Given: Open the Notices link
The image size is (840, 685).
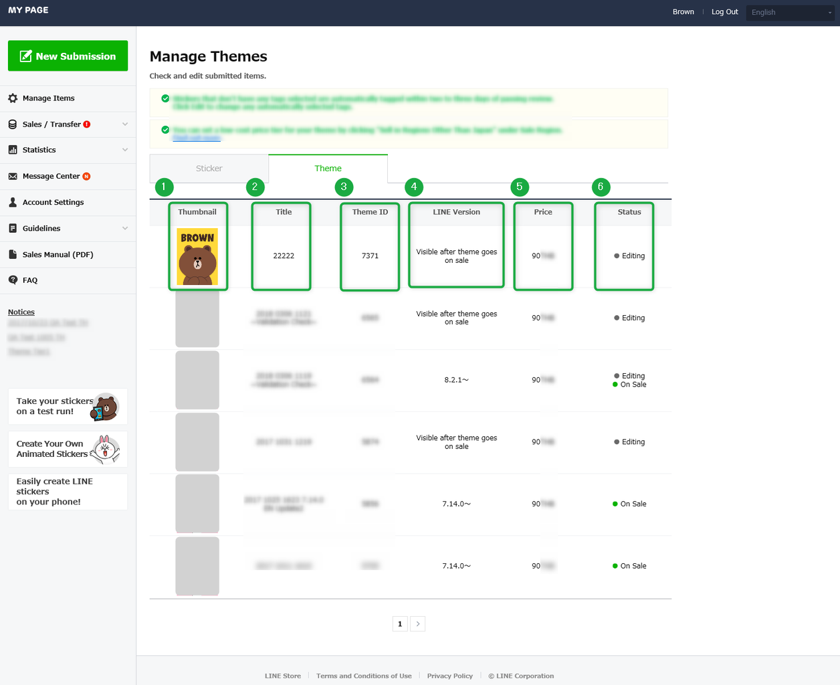Looking at the screenshot, I should [x=21, y=312].
